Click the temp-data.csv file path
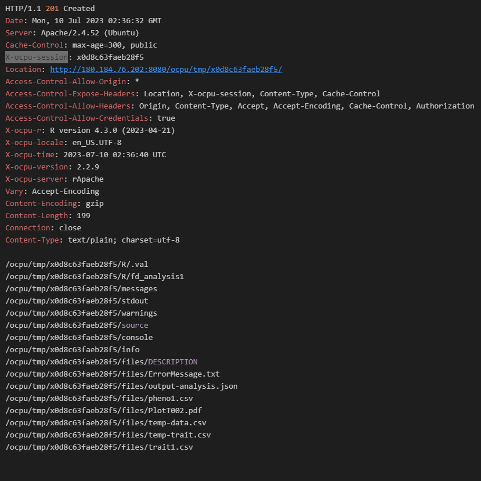The image size is (481, 481). tap(106, 423)
